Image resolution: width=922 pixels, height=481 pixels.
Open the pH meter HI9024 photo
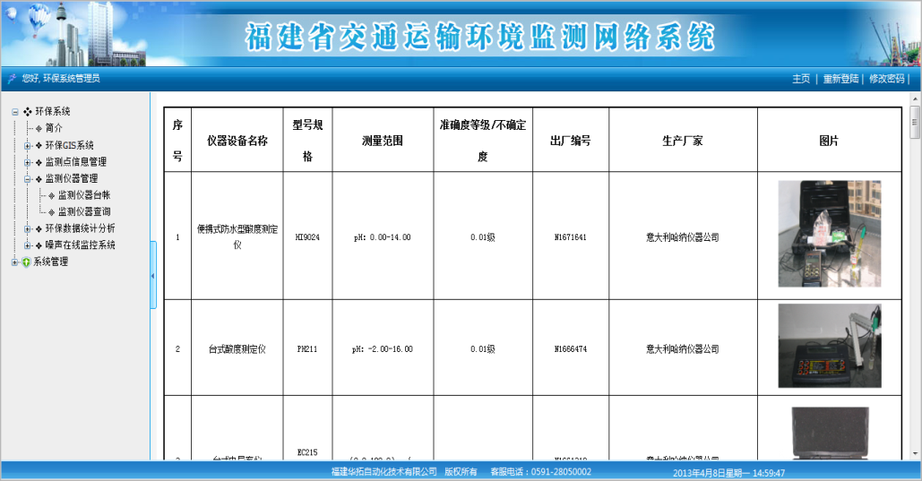pyautogui.click(x=829, y=234)
